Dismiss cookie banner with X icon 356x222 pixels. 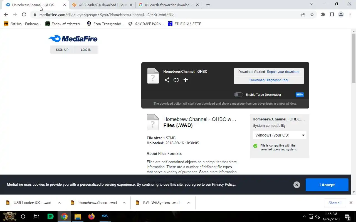tap(297, 185)
